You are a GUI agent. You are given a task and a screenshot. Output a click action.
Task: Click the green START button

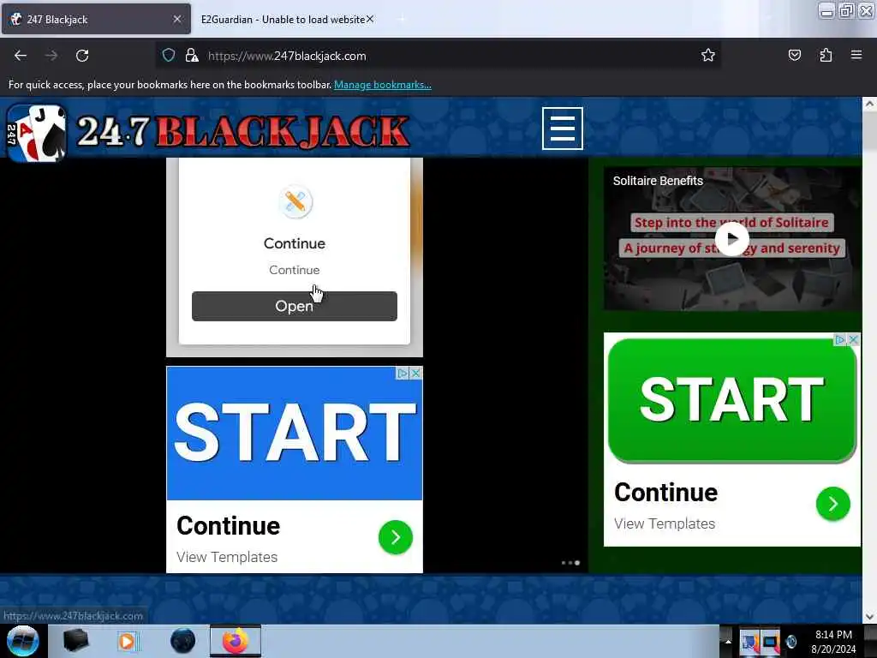pos(732,399)
